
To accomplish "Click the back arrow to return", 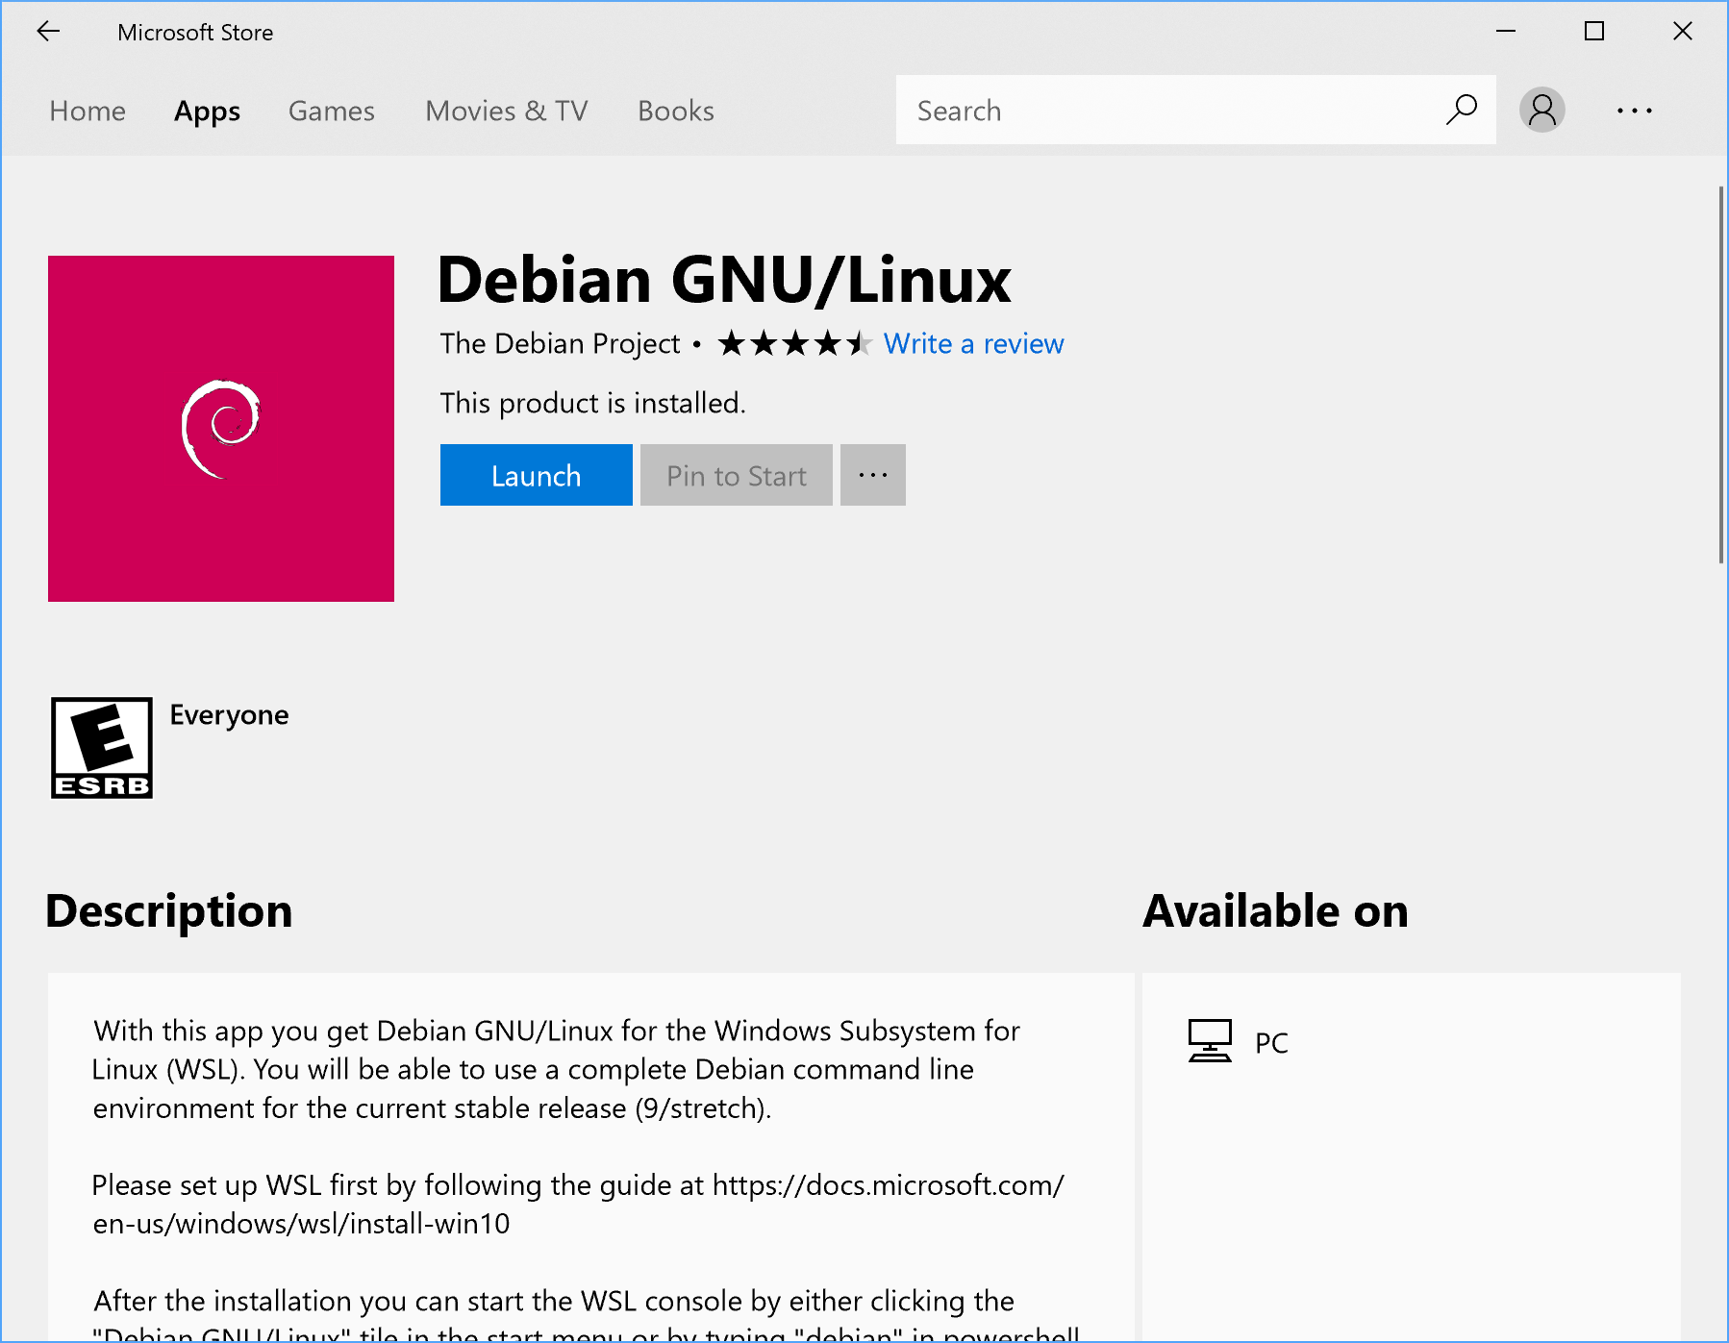I will click(48, 31).
